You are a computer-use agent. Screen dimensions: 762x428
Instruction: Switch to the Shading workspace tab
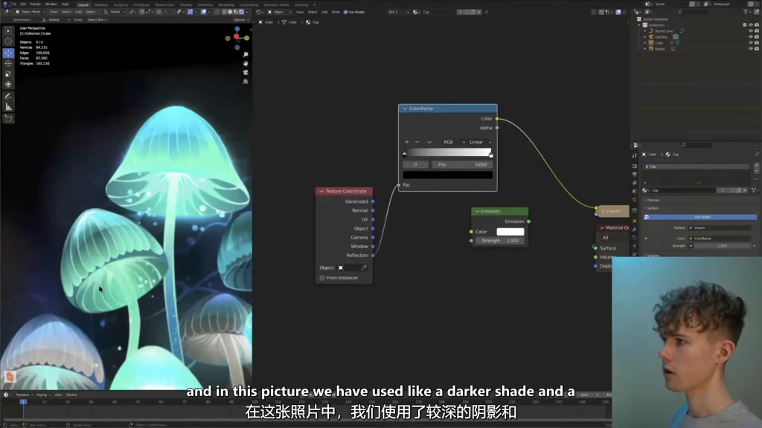point(185,5)
